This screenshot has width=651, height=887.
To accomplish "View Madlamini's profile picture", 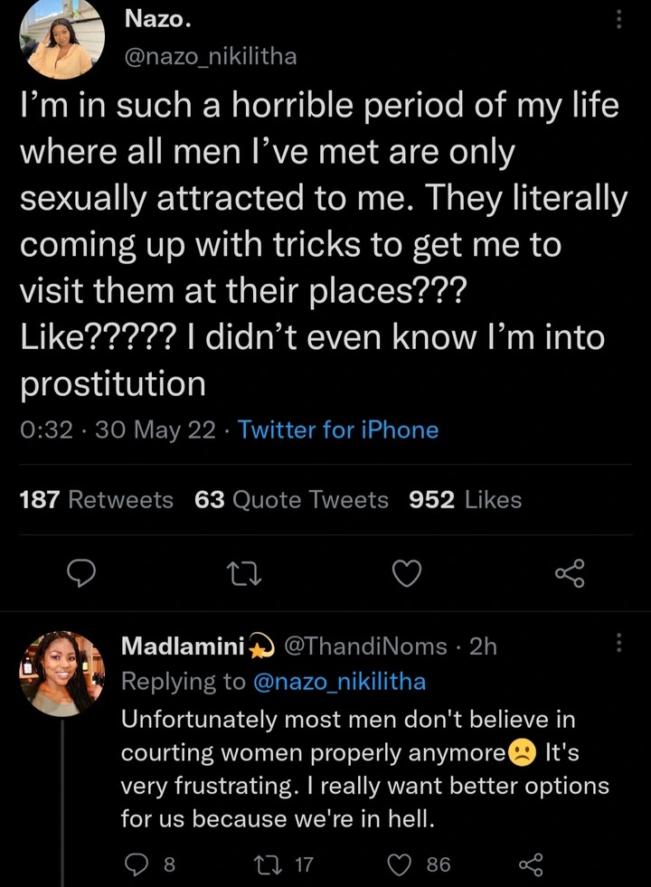I will 61,674.
